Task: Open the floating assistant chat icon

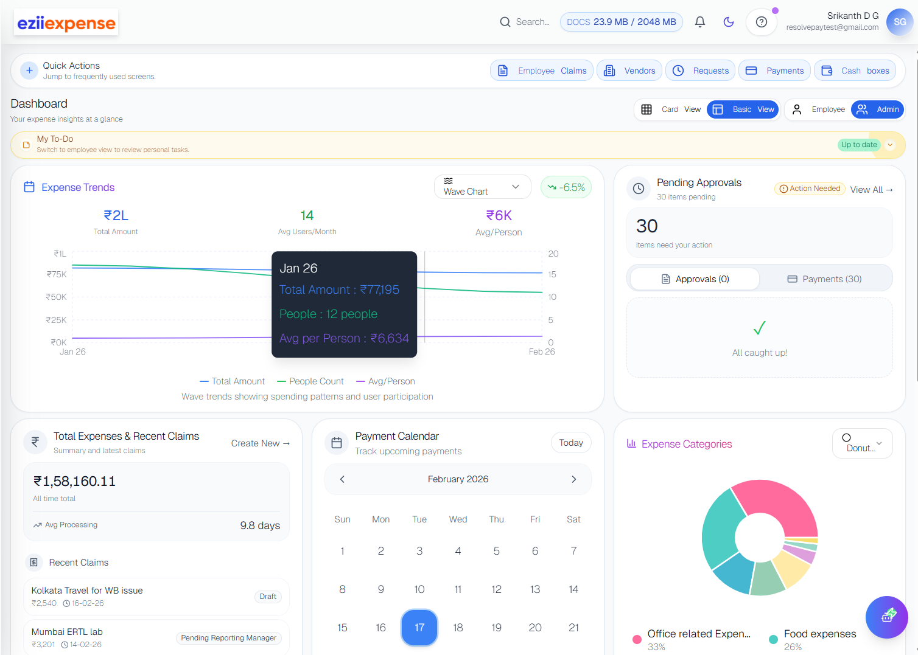Action: (887, 617)
